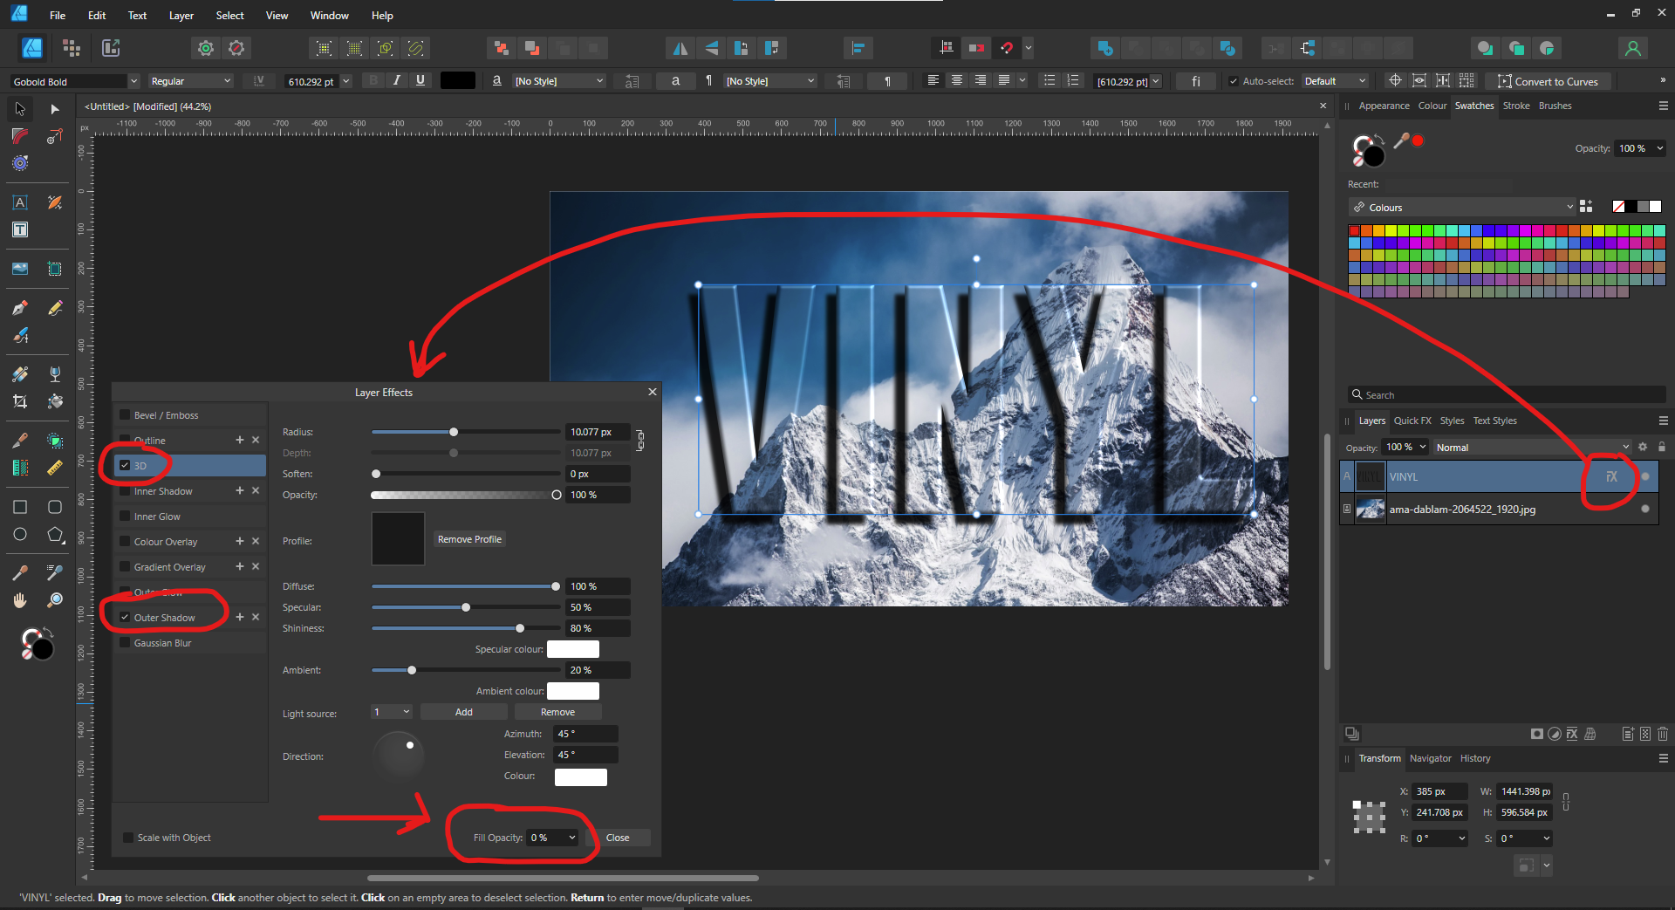Select the Pencil tool
The height and width of the screenshot is (910, 1675).
[54, 308]
